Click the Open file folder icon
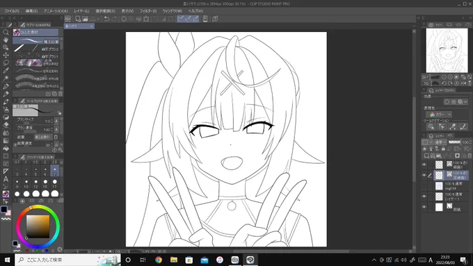Viewport: 473px width, 266px height. click(86, 19)
